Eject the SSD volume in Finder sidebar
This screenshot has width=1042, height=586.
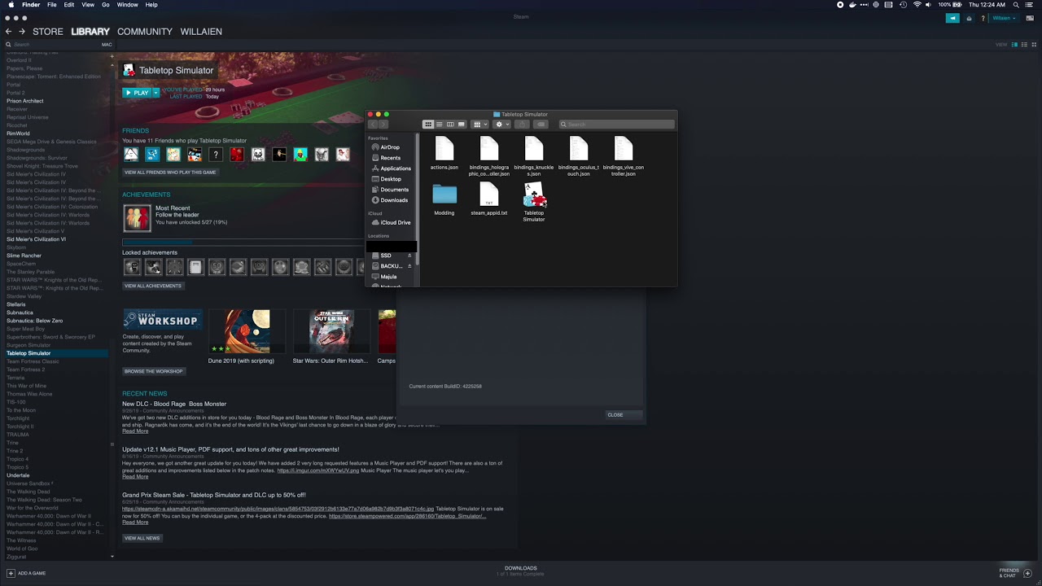click(x=409, y=256)
